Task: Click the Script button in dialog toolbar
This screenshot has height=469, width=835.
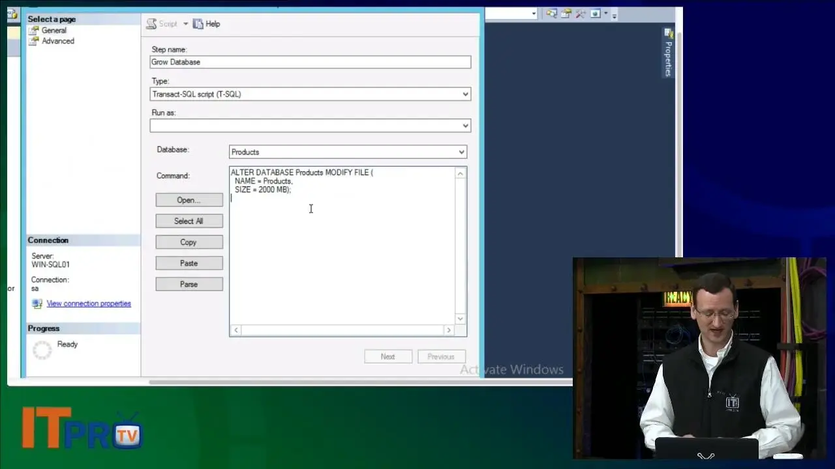Action: pos(161,24)
